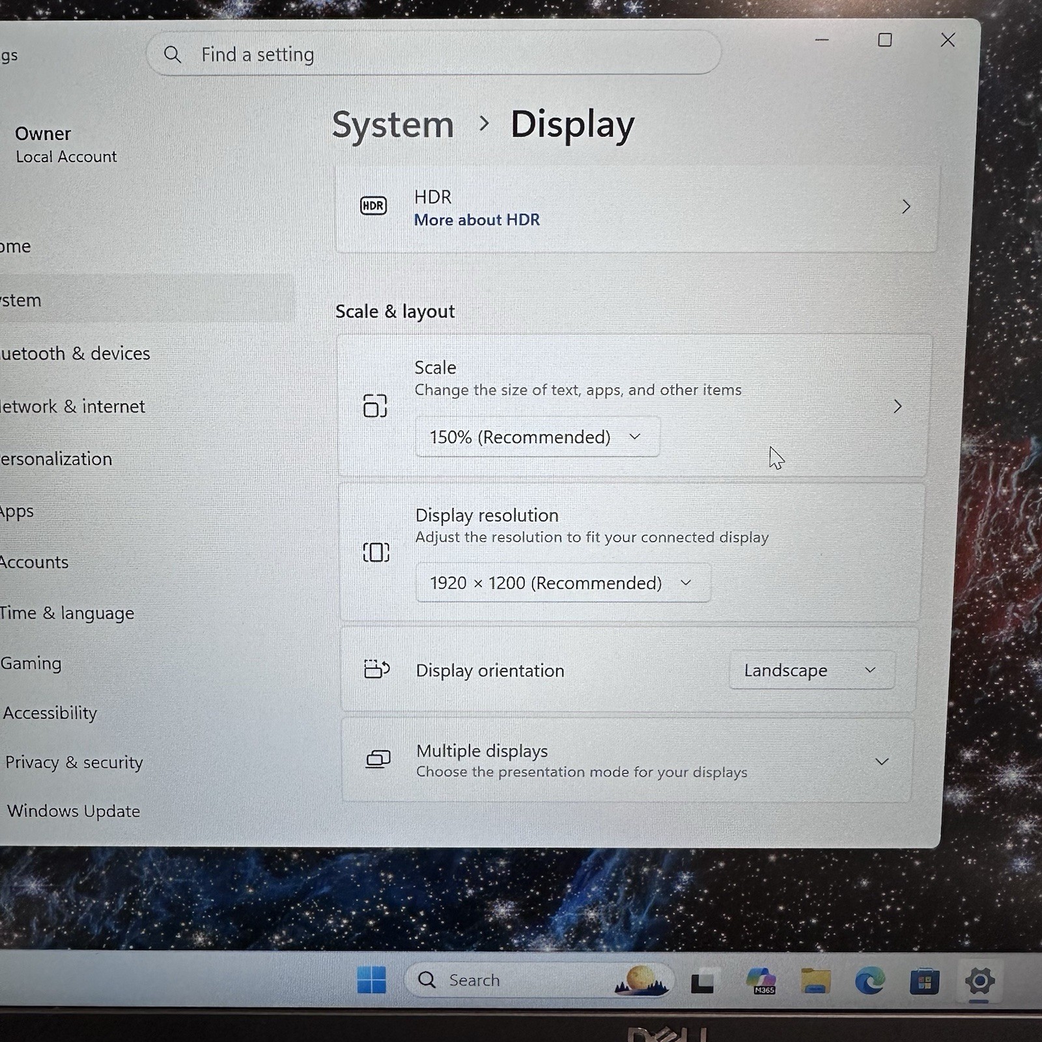Open Microsoft Store from taskbar

point(924,981)
